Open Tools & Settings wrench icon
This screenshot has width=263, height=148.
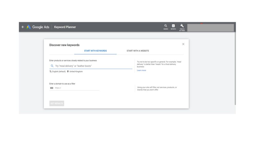[182, 27]
